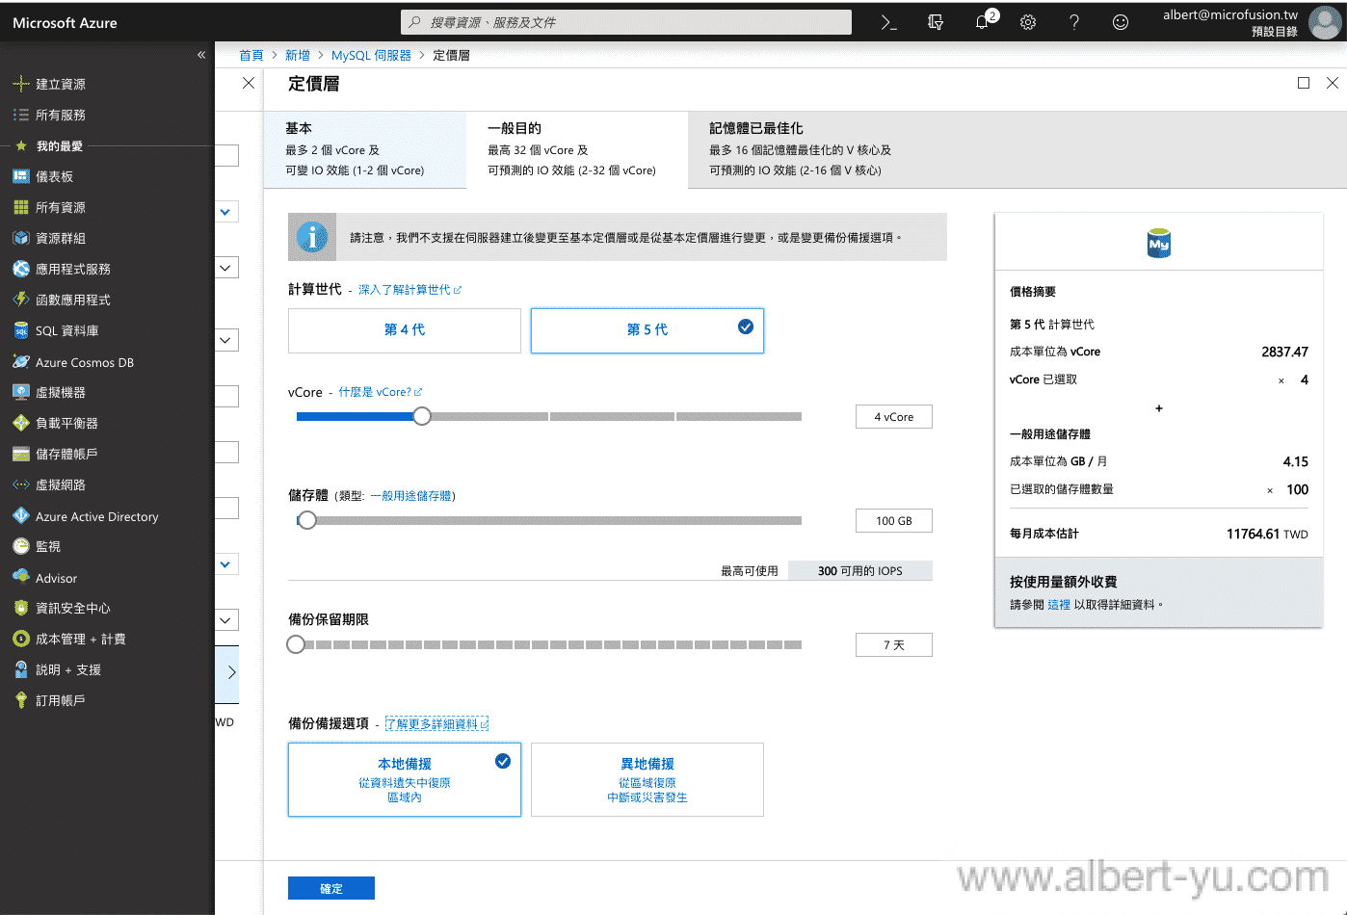Screen dimensions: 1347x915
Task: Click the 2837.47 vCore unit cost
Action: pos(1284,352)
